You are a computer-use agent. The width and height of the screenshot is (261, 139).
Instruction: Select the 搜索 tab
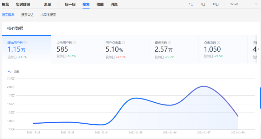pos(86,4)
